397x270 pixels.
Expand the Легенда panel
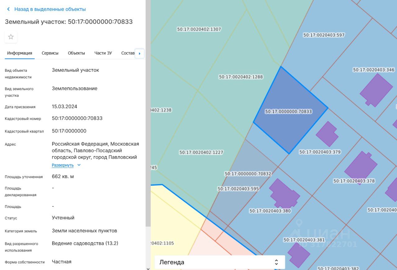click(220, 262)
